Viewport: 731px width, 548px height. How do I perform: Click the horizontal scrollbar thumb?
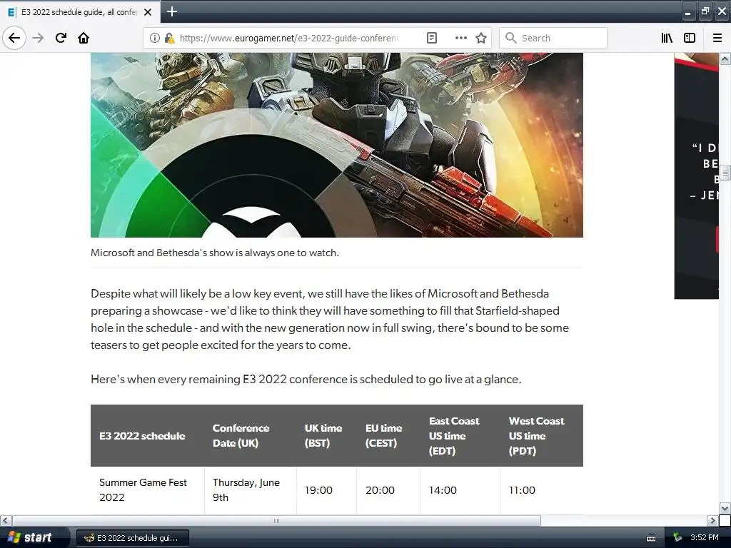pyautogui.click(x=276, y=520)
